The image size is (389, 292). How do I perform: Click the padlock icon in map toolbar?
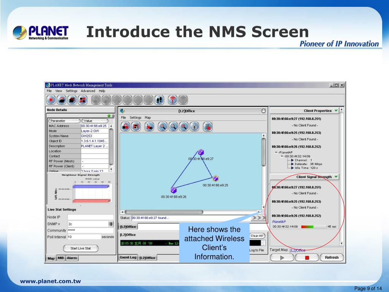tap(194, 127)
